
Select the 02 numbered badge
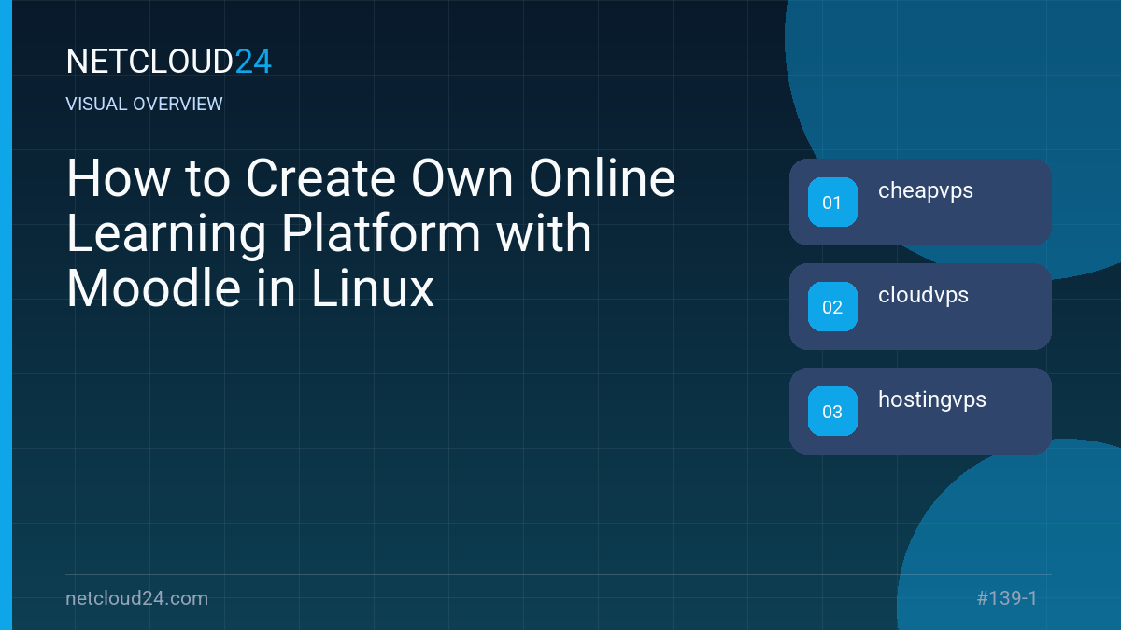(x=832, y=307)
